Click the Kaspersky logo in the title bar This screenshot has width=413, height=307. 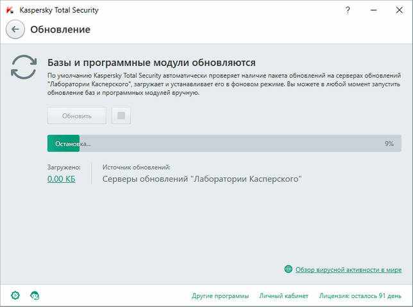point(10,10)
